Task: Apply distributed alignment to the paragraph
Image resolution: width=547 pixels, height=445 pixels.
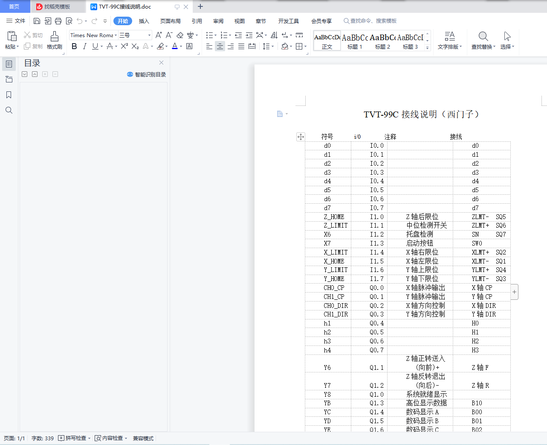Action: click(252, 46)
